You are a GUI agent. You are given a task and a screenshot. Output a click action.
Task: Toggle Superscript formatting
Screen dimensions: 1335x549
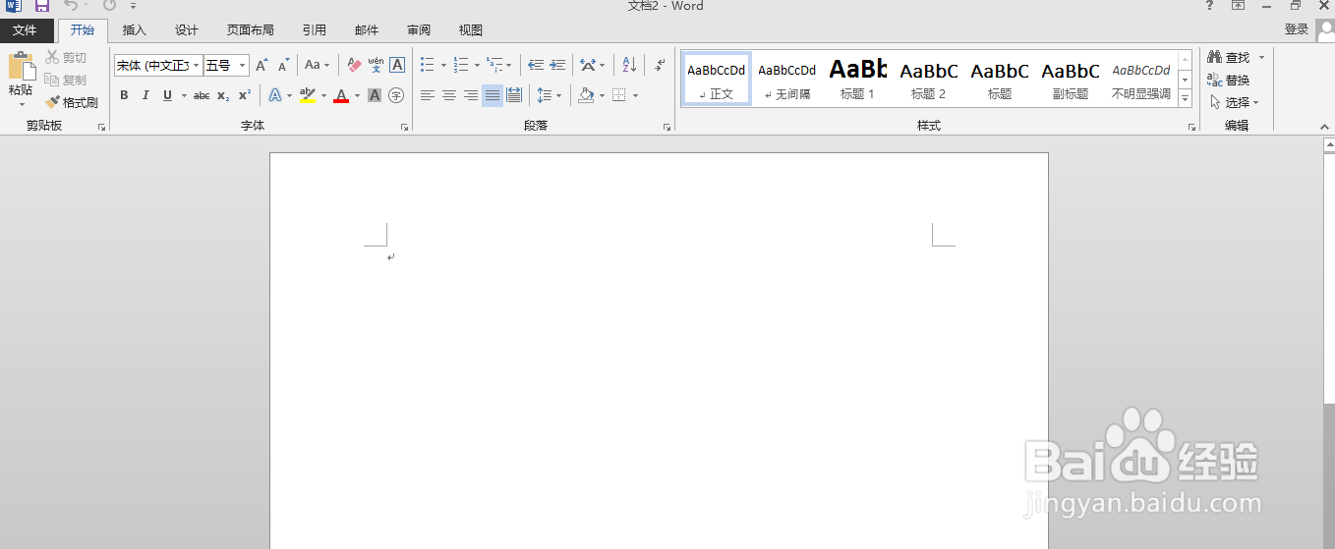point(245,95)
